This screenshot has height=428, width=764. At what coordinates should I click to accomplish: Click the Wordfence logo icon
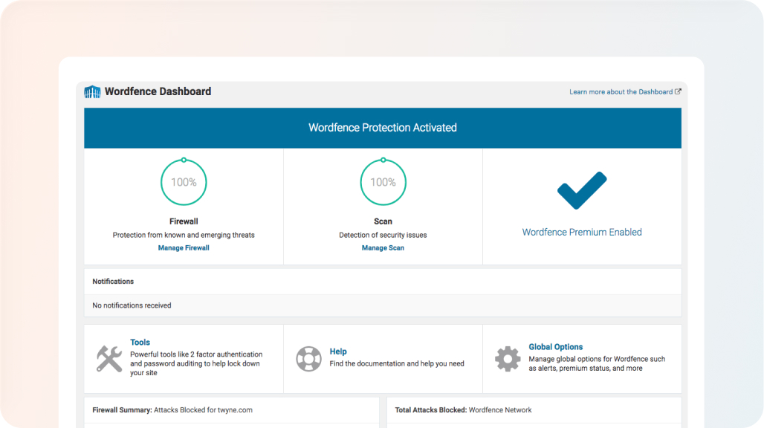click(x=92, y=92)
